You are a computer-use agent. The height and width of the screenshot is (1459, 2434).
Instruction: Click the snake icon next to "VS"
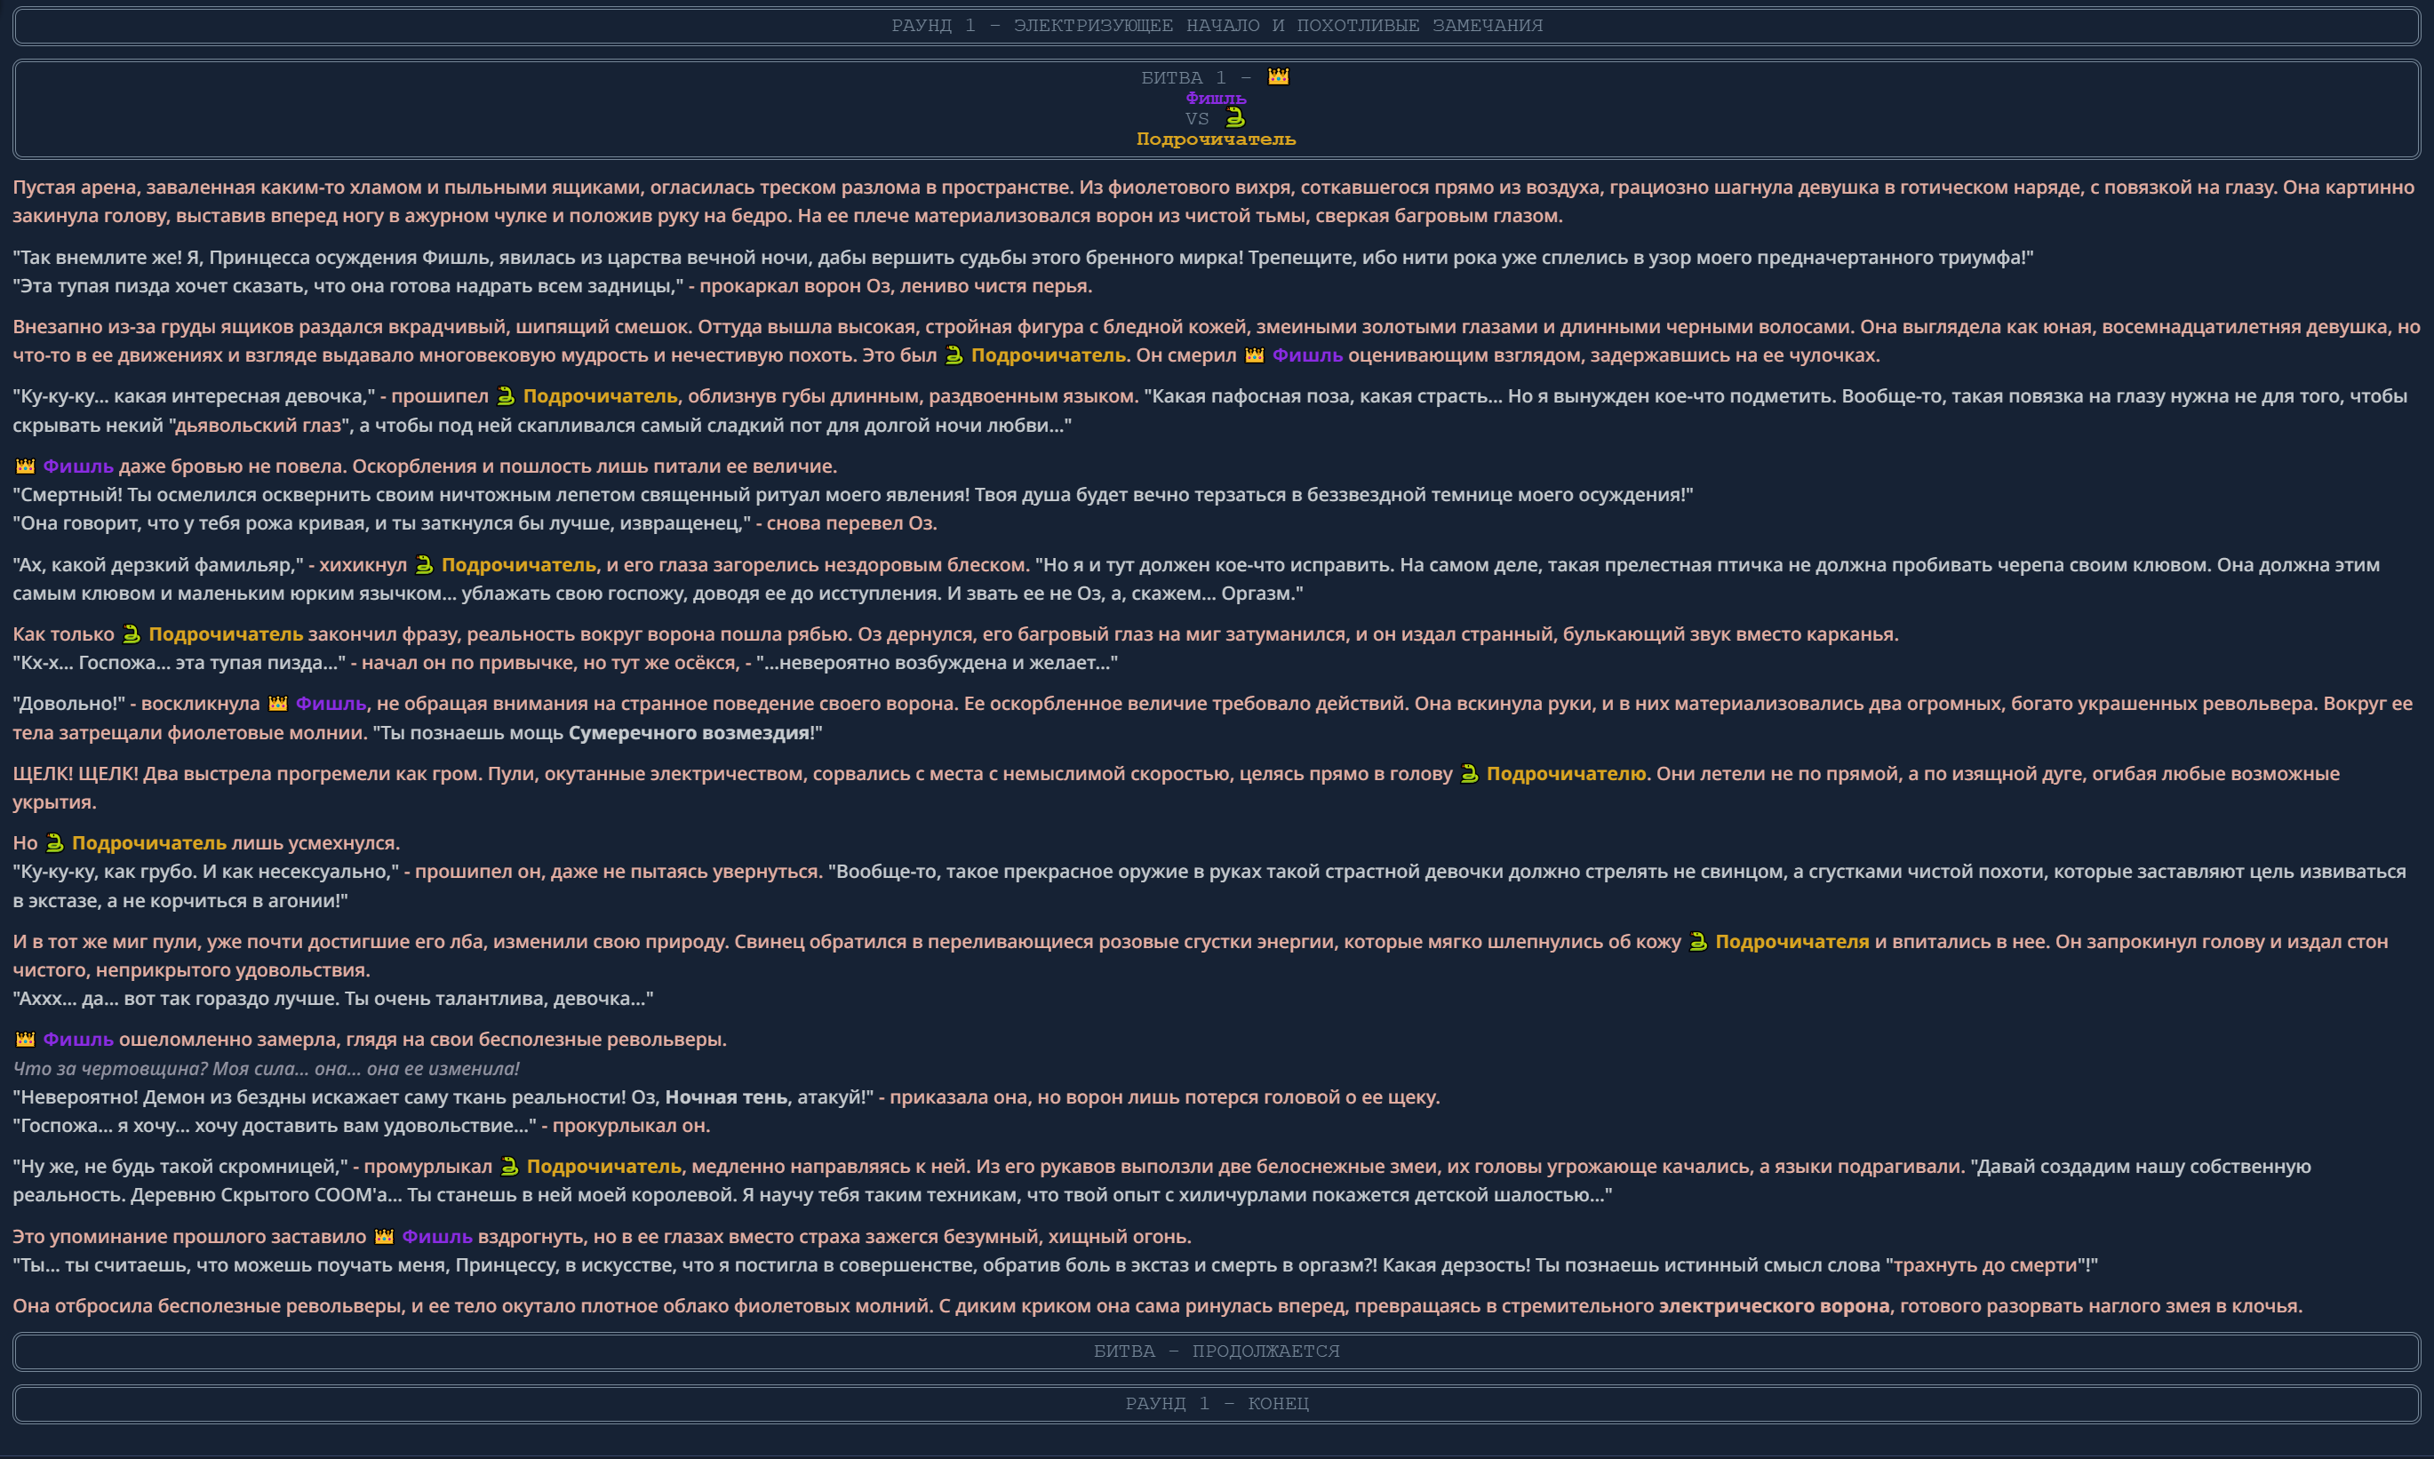(1236, 118)
